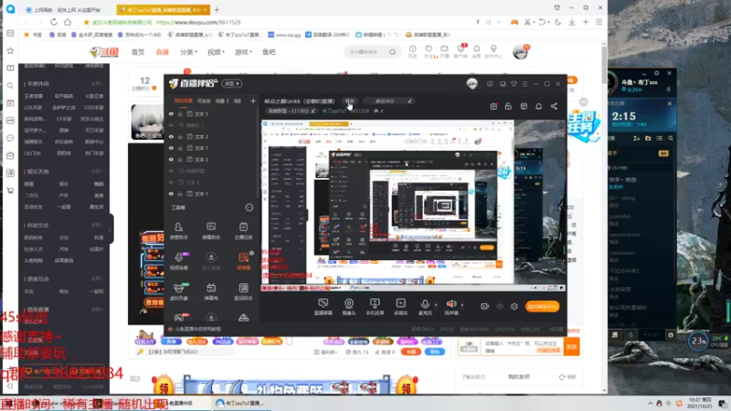Open speaker options arrow
This screenshot has height=411, width=731.
(462, 305)
